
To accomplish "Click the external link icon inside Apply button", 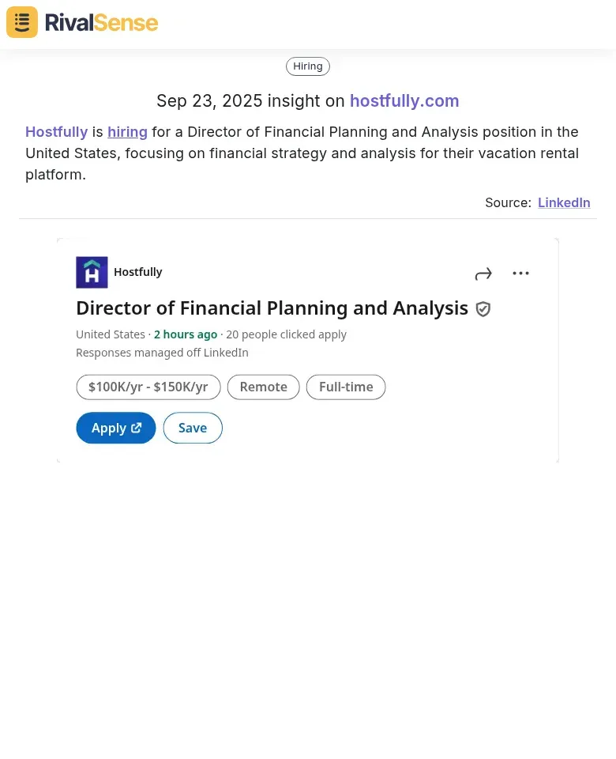I will pyautogui.click(x=136, y=427).
